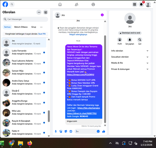The width and height of the screenshot is (156, 148).
Task: Click the Aa message input field
Action: [x=86, y=131]
